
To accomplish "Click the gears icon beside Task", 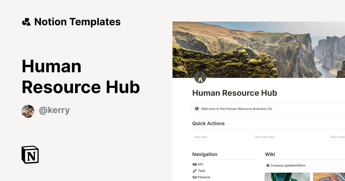I will click(194, 170).
